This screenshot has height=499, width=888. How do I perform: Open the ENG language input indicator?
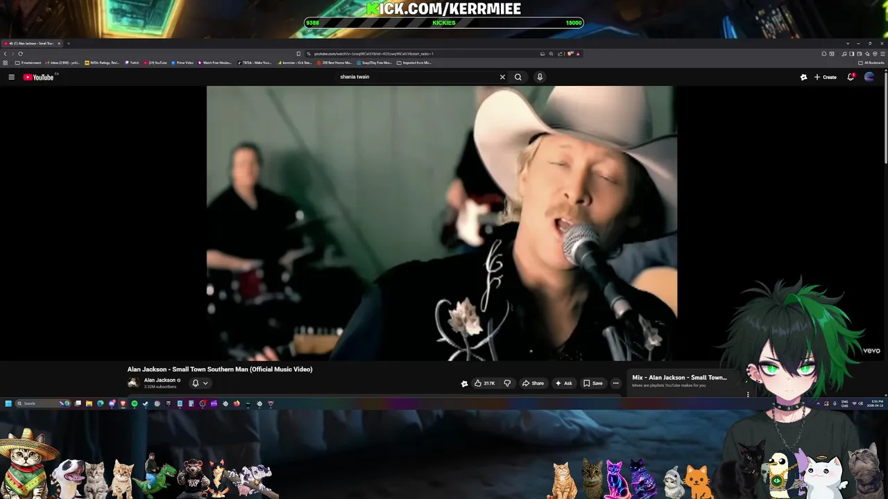[845, 403]
